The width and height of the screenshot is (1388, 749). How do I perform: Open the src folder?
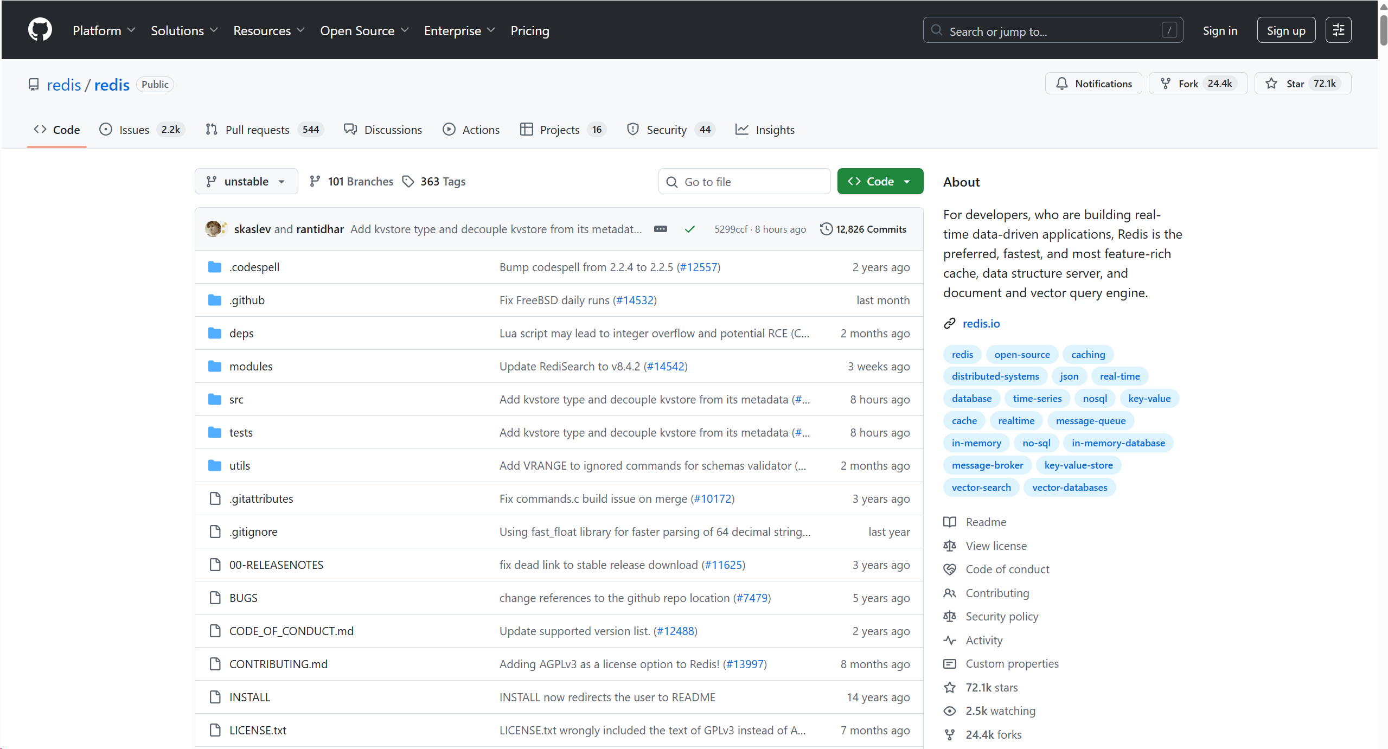[x=236, y=400]
